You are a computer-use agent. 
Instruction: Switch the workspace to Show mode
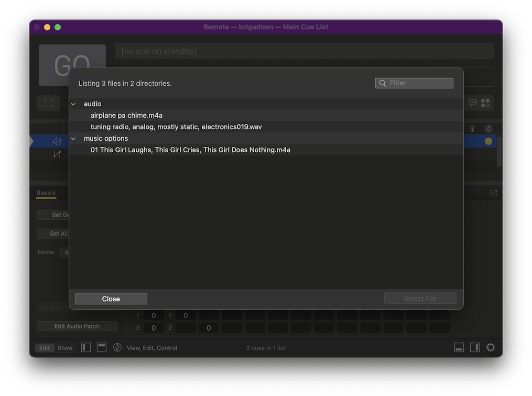pos(65,347)
